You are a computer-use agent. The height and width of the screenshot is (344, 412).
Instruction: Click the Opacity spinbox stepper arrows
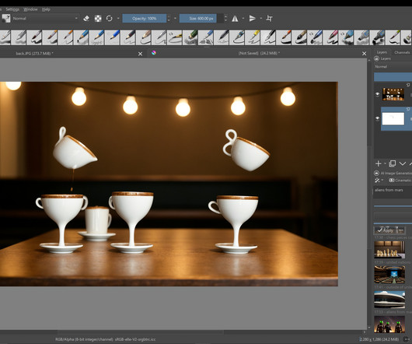click(x=169, y=19)
